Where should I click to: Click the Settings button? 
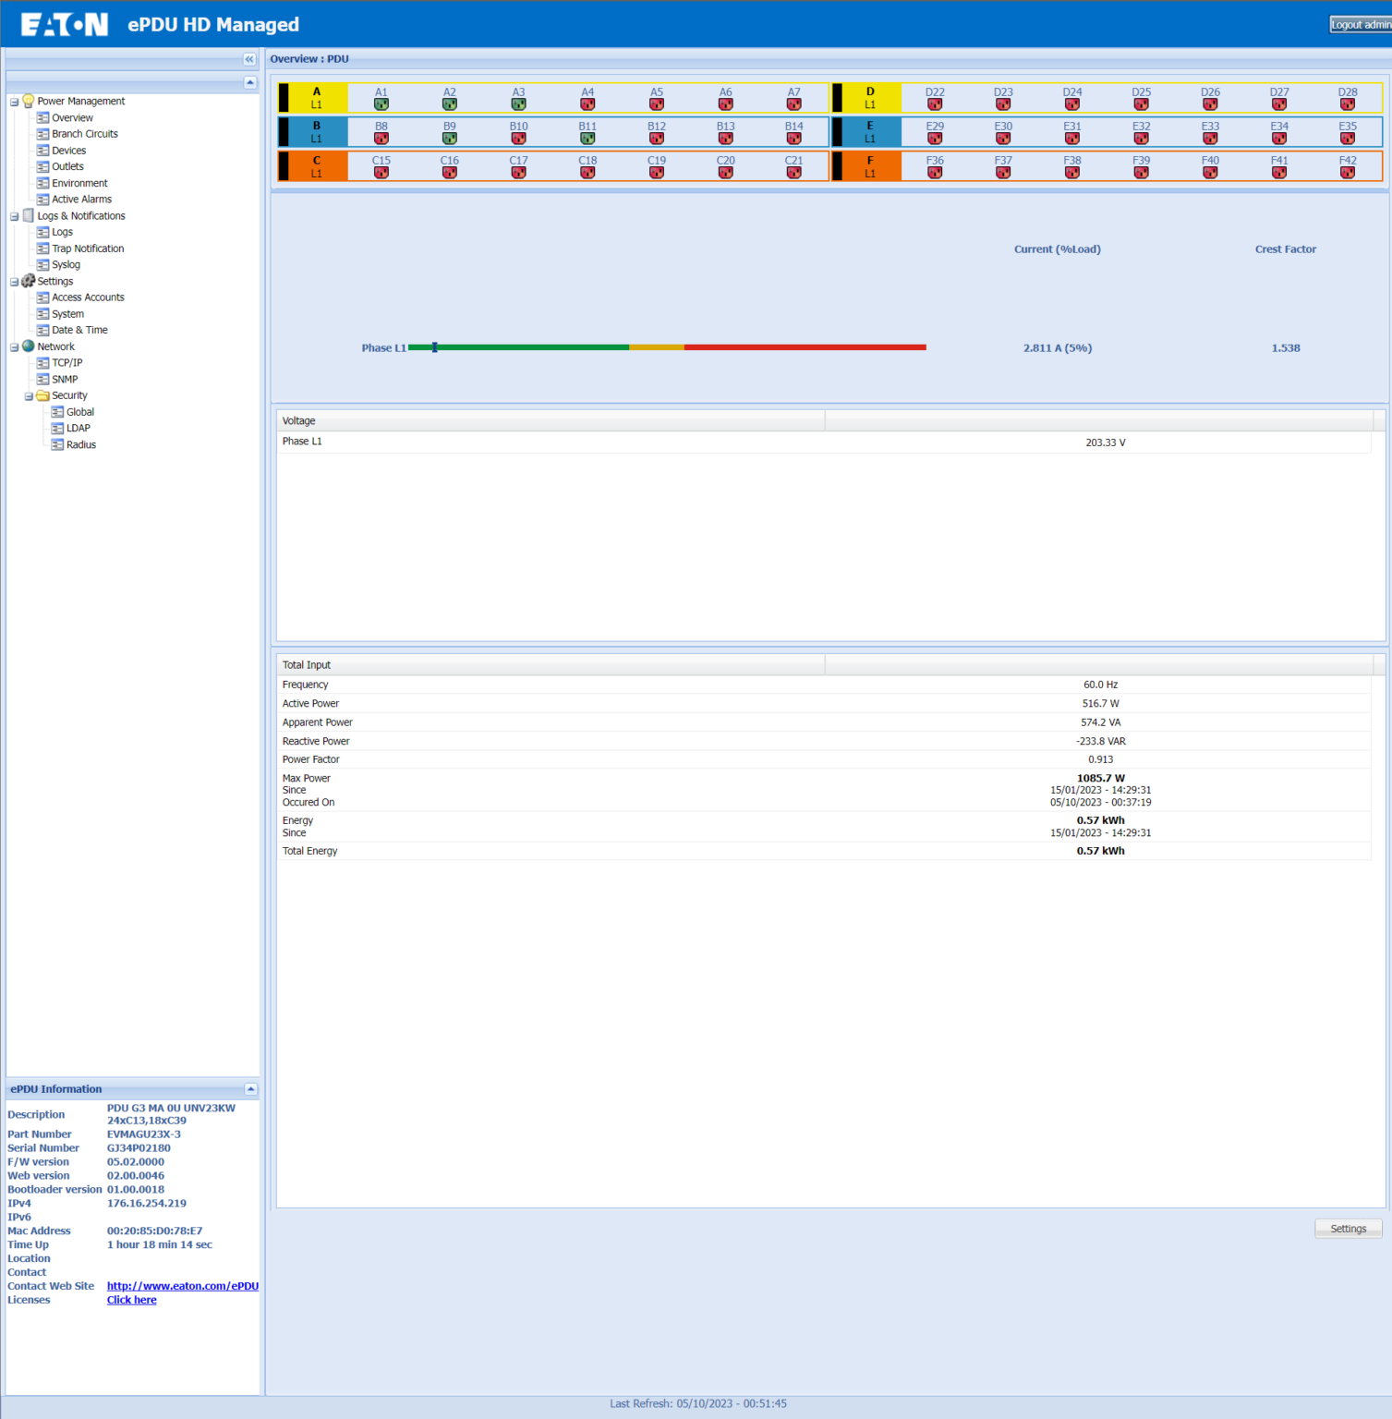pyautogui.click(x=1348, y=1229)
